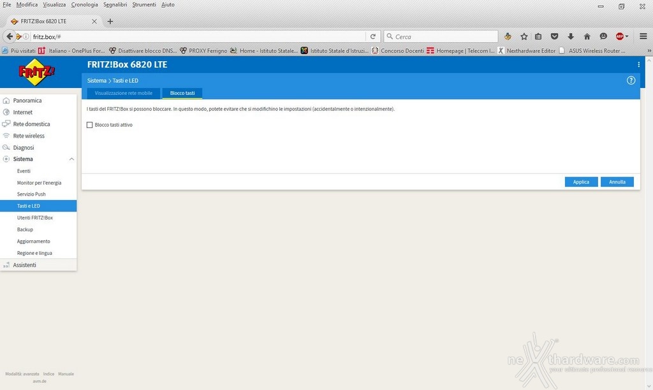This screenshot has width=653, height=390.
Task: Reload the page with the refresh icon
Action: point(373,36)
